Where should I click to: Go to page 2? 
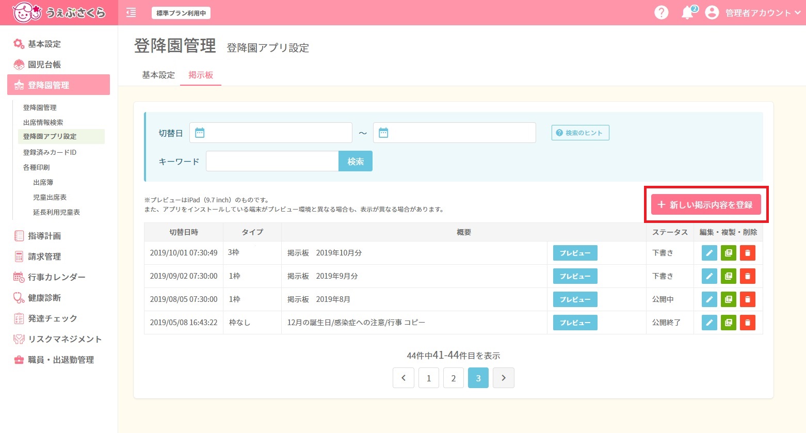[454, 378]
